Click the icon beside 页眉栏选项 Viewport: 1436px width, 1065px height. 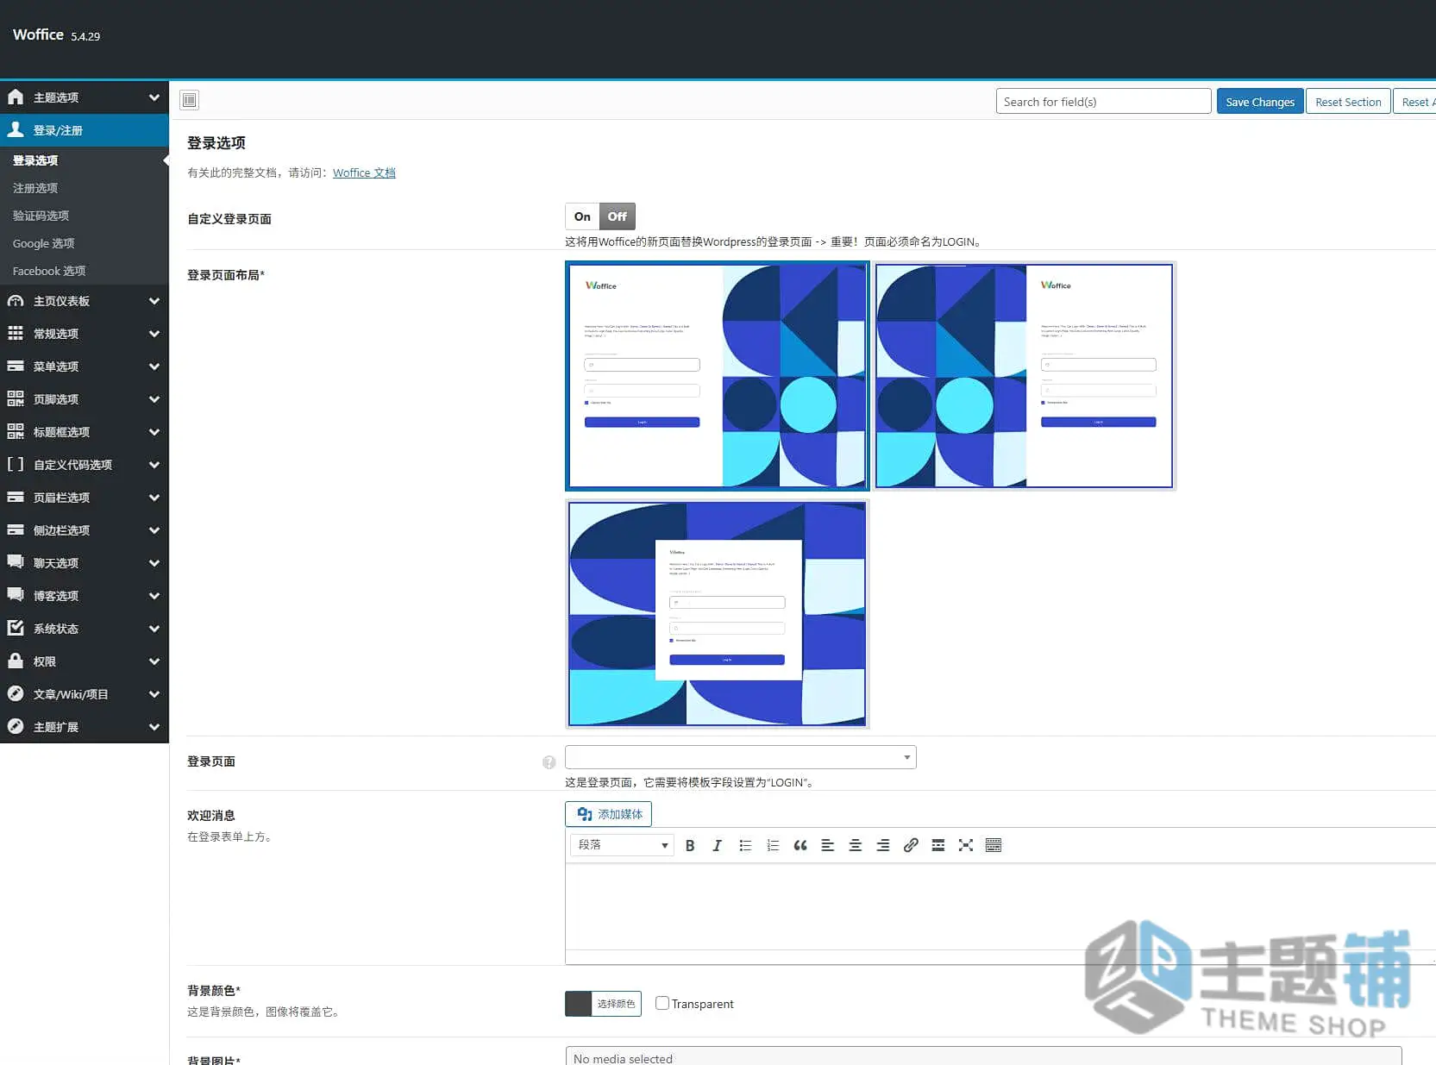[16, 497]
